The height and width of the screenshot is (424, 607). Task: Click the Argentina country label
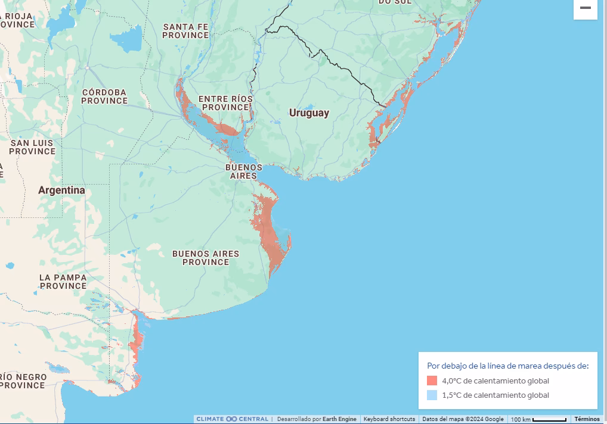pyautogui.click(x=61, y=191)
